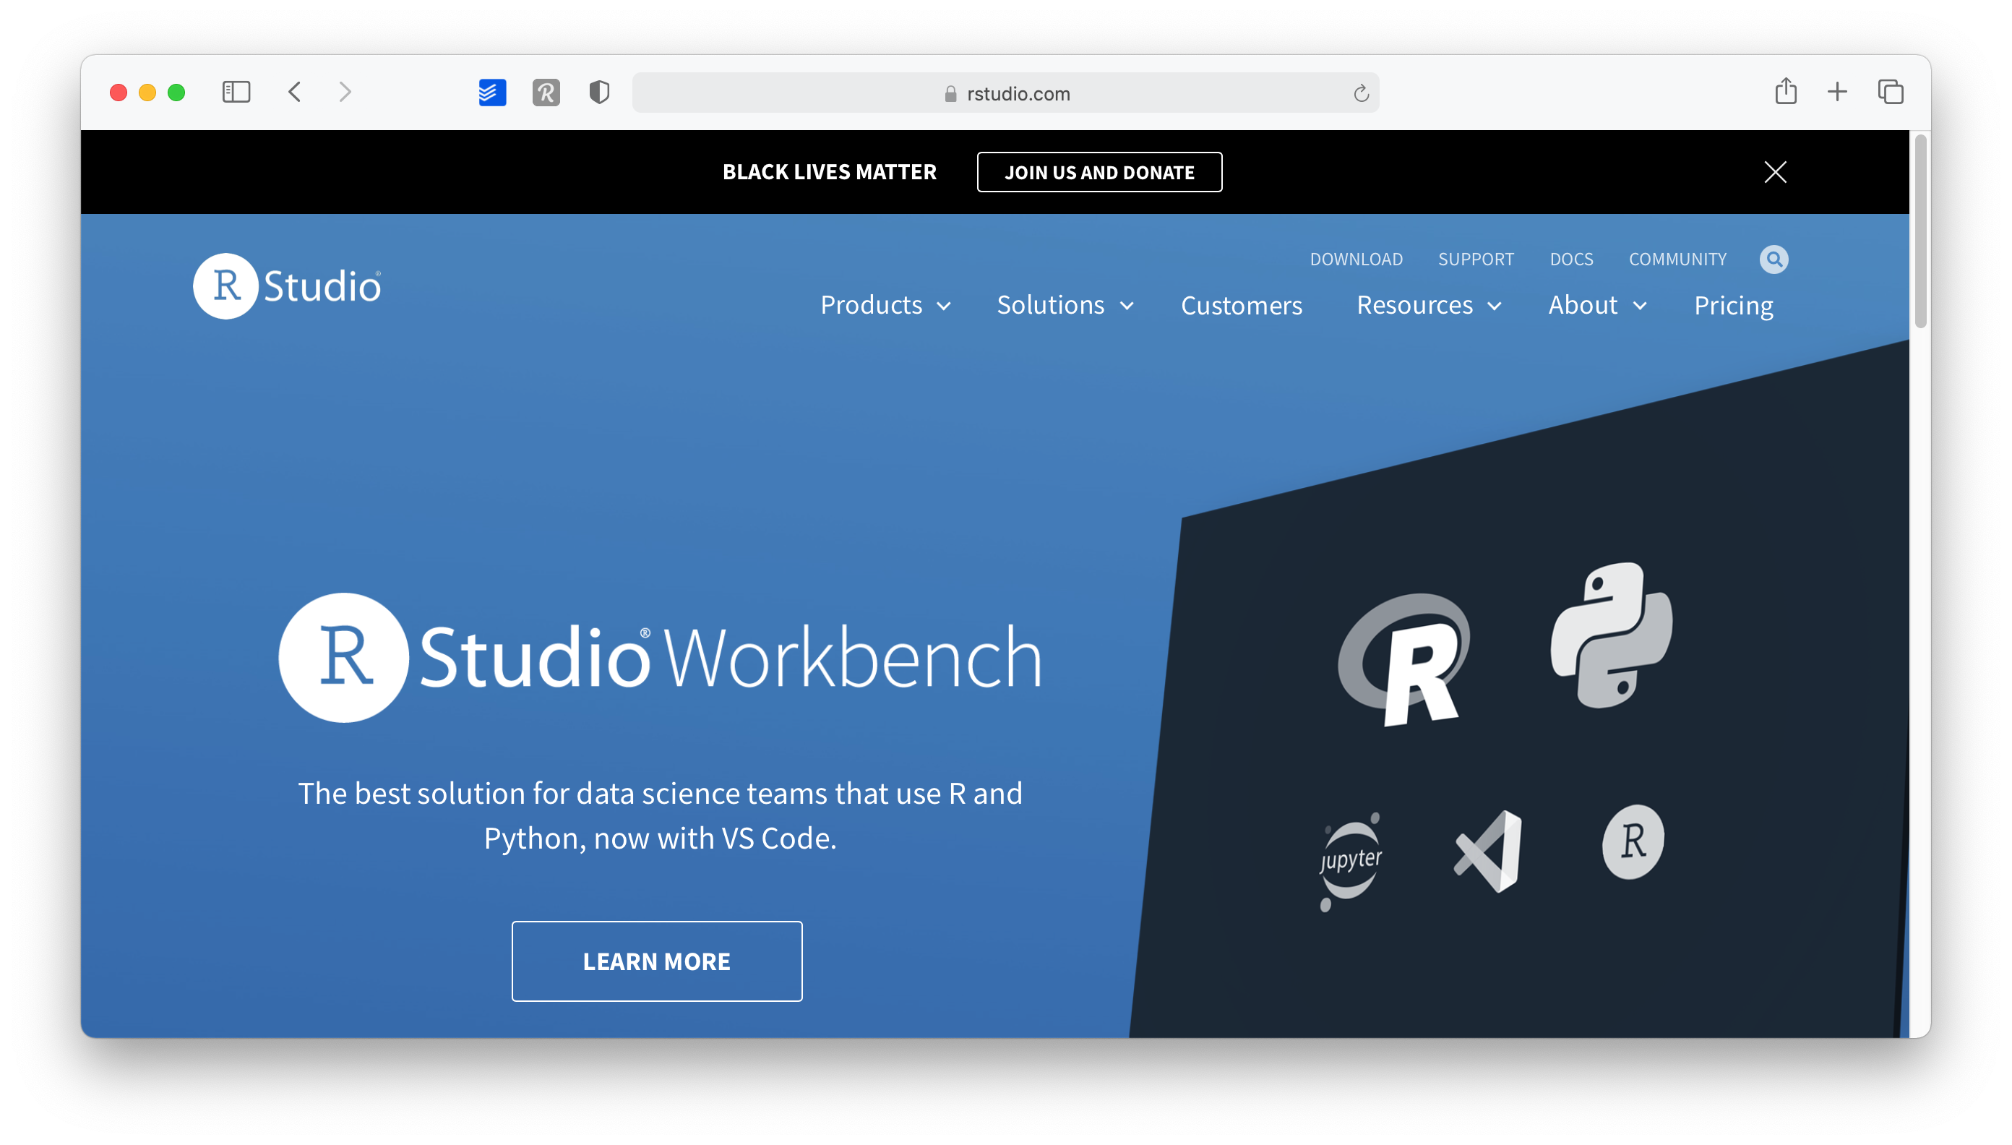Go back to previous page
The height and width of the screenshot is (1145, 2012).
295,93
